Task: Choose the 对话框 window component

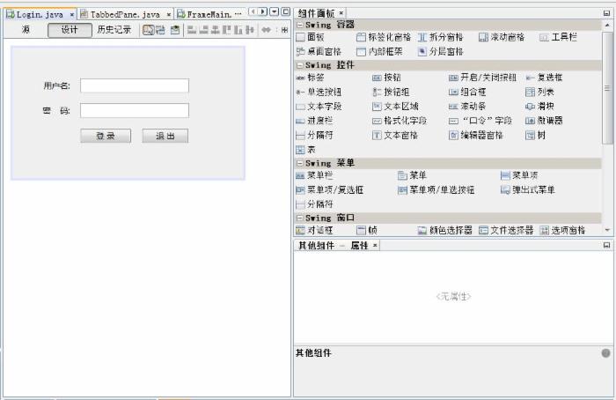Action: (314, 230)
